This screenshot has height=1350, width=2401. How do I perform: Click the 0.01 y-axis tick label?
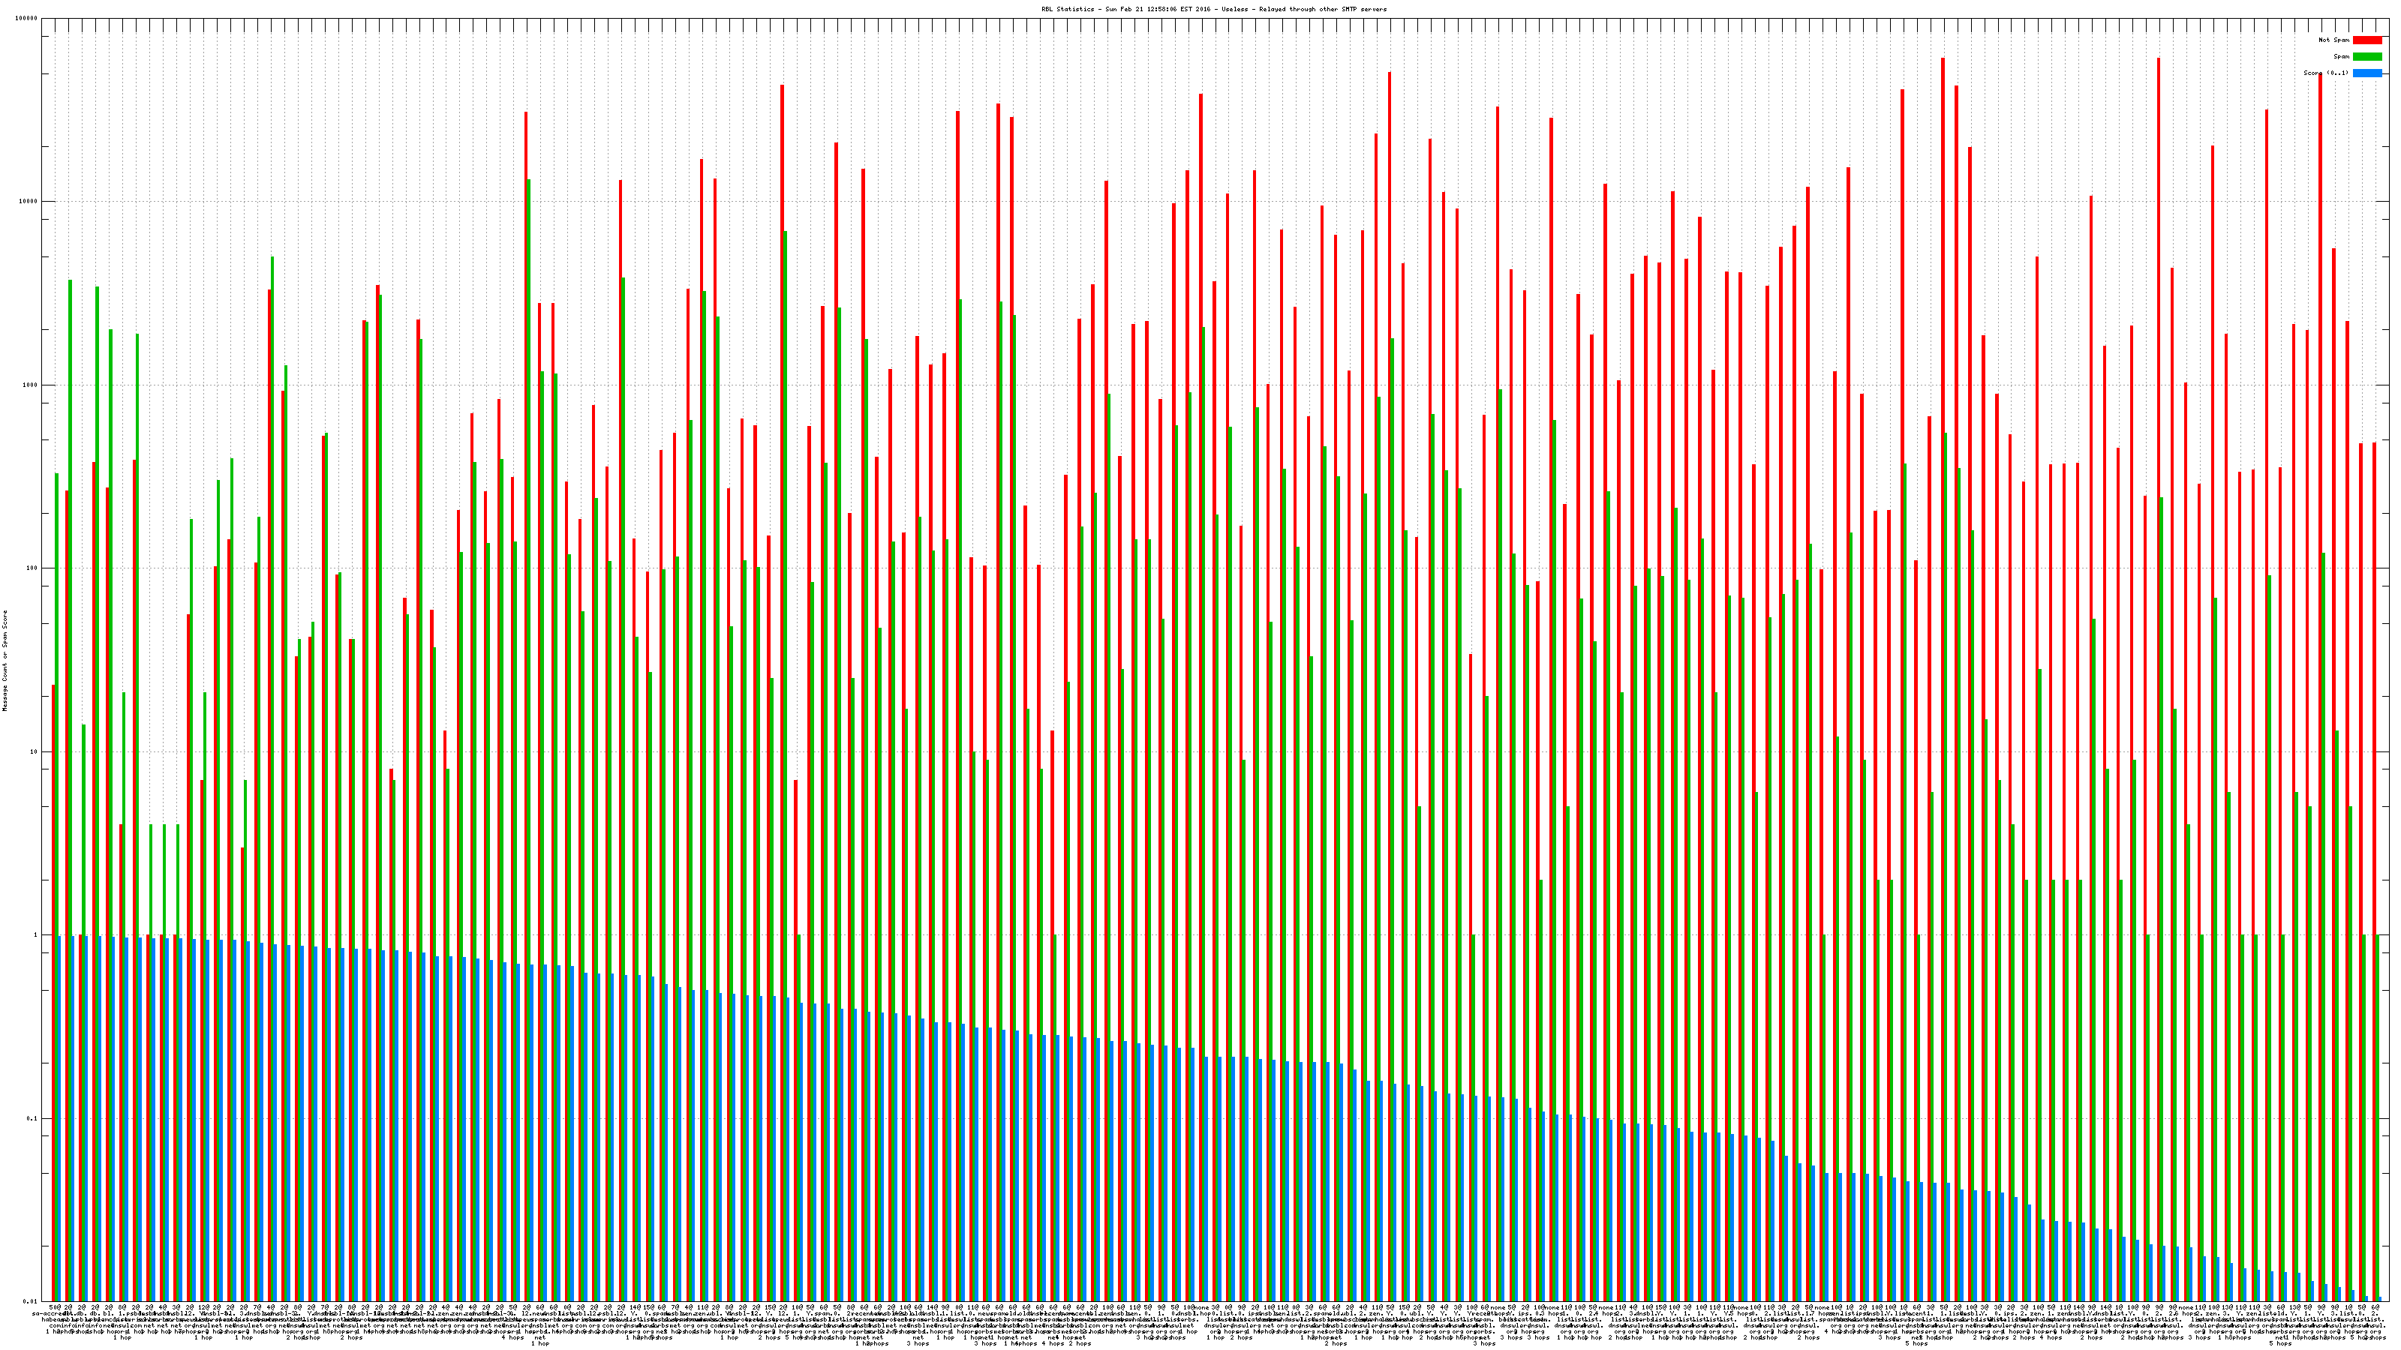coord(32,1301)
